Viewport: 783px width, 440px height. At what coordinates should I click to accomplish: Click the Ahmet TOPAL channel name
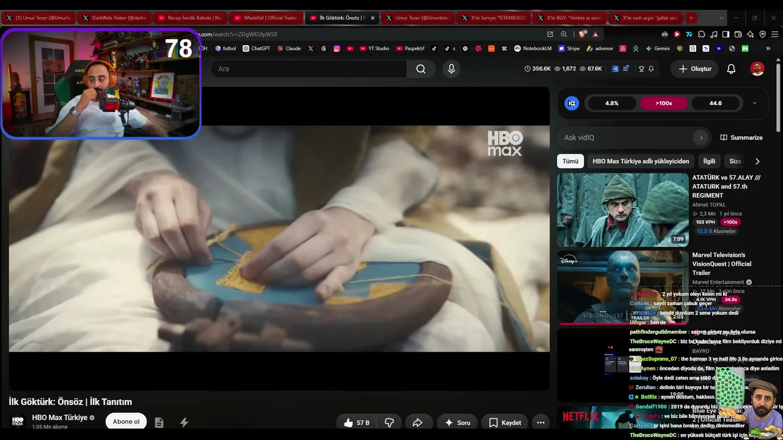[709, 205]
